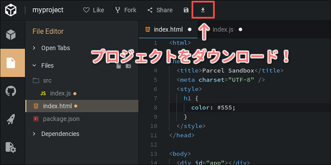Image resolution: width=331 pixels, height=165 pixels.
Task: Click the npm icon beside package.json
Action: pos(36,119)
